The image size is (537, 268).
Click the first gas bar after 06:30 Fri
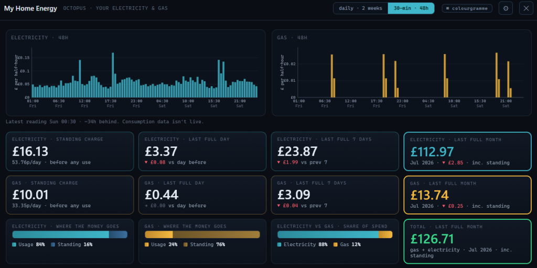[332, 76]
